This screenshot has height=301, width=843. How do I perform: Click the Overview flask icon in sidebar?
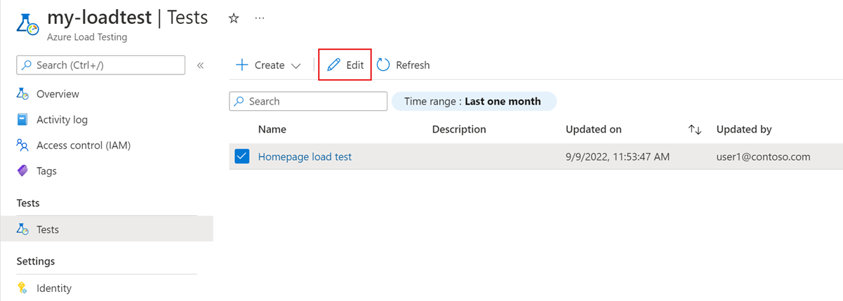[22, 94]
